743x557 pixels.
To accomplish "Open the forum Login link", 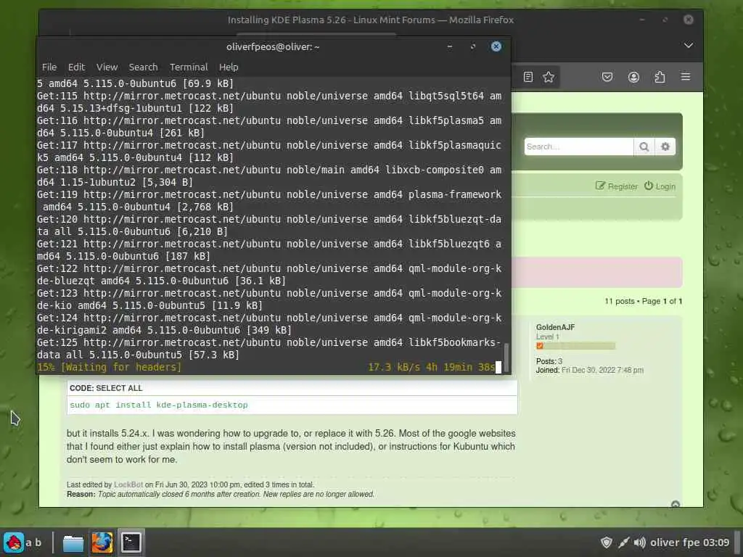I will pyautogui.click(x=660, y=186).
